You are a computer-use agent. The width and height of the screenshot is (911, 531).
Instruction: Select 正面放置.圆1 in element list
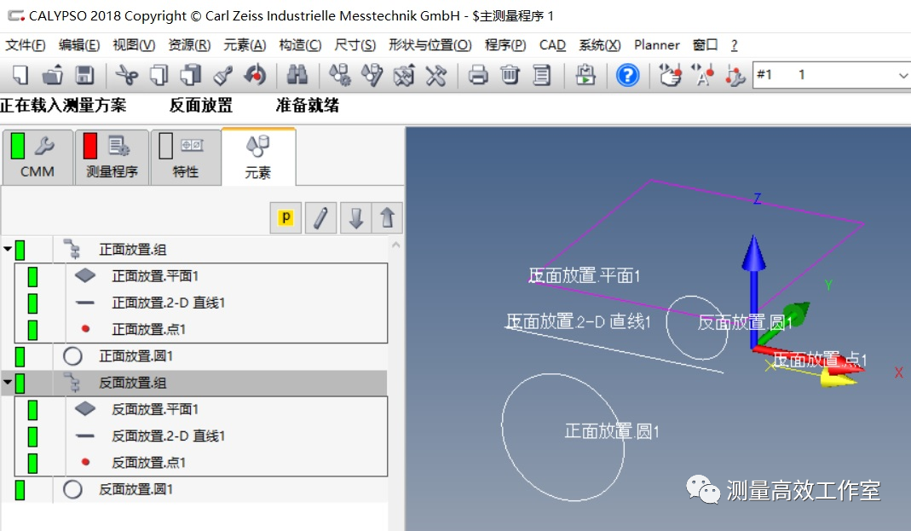136,356
